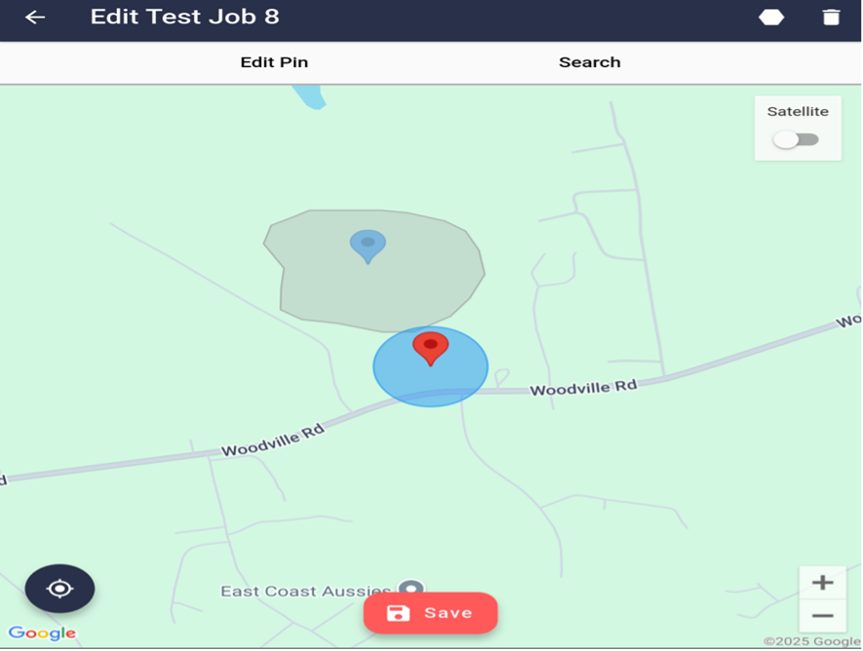Click the Woodville Rd label right of circle
Image resolution: width=863 pixels, height=651 pixels.
[x=583, y=388]
